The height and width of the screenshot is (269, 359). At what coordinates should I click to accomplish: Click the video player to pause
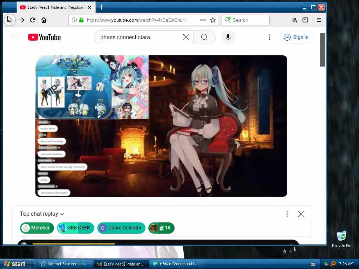point(161,126)
